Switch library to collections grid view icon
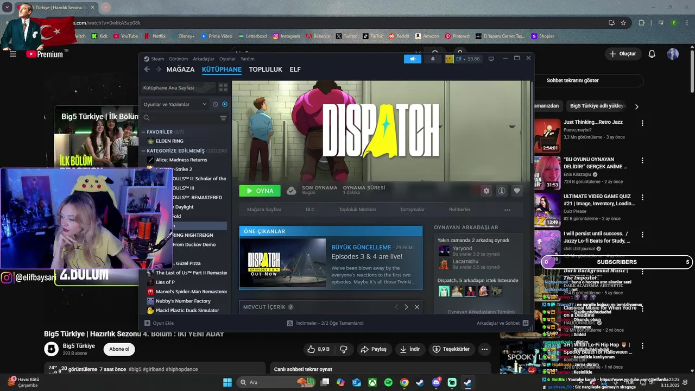The image size is (695, 391). pos(223,87)
